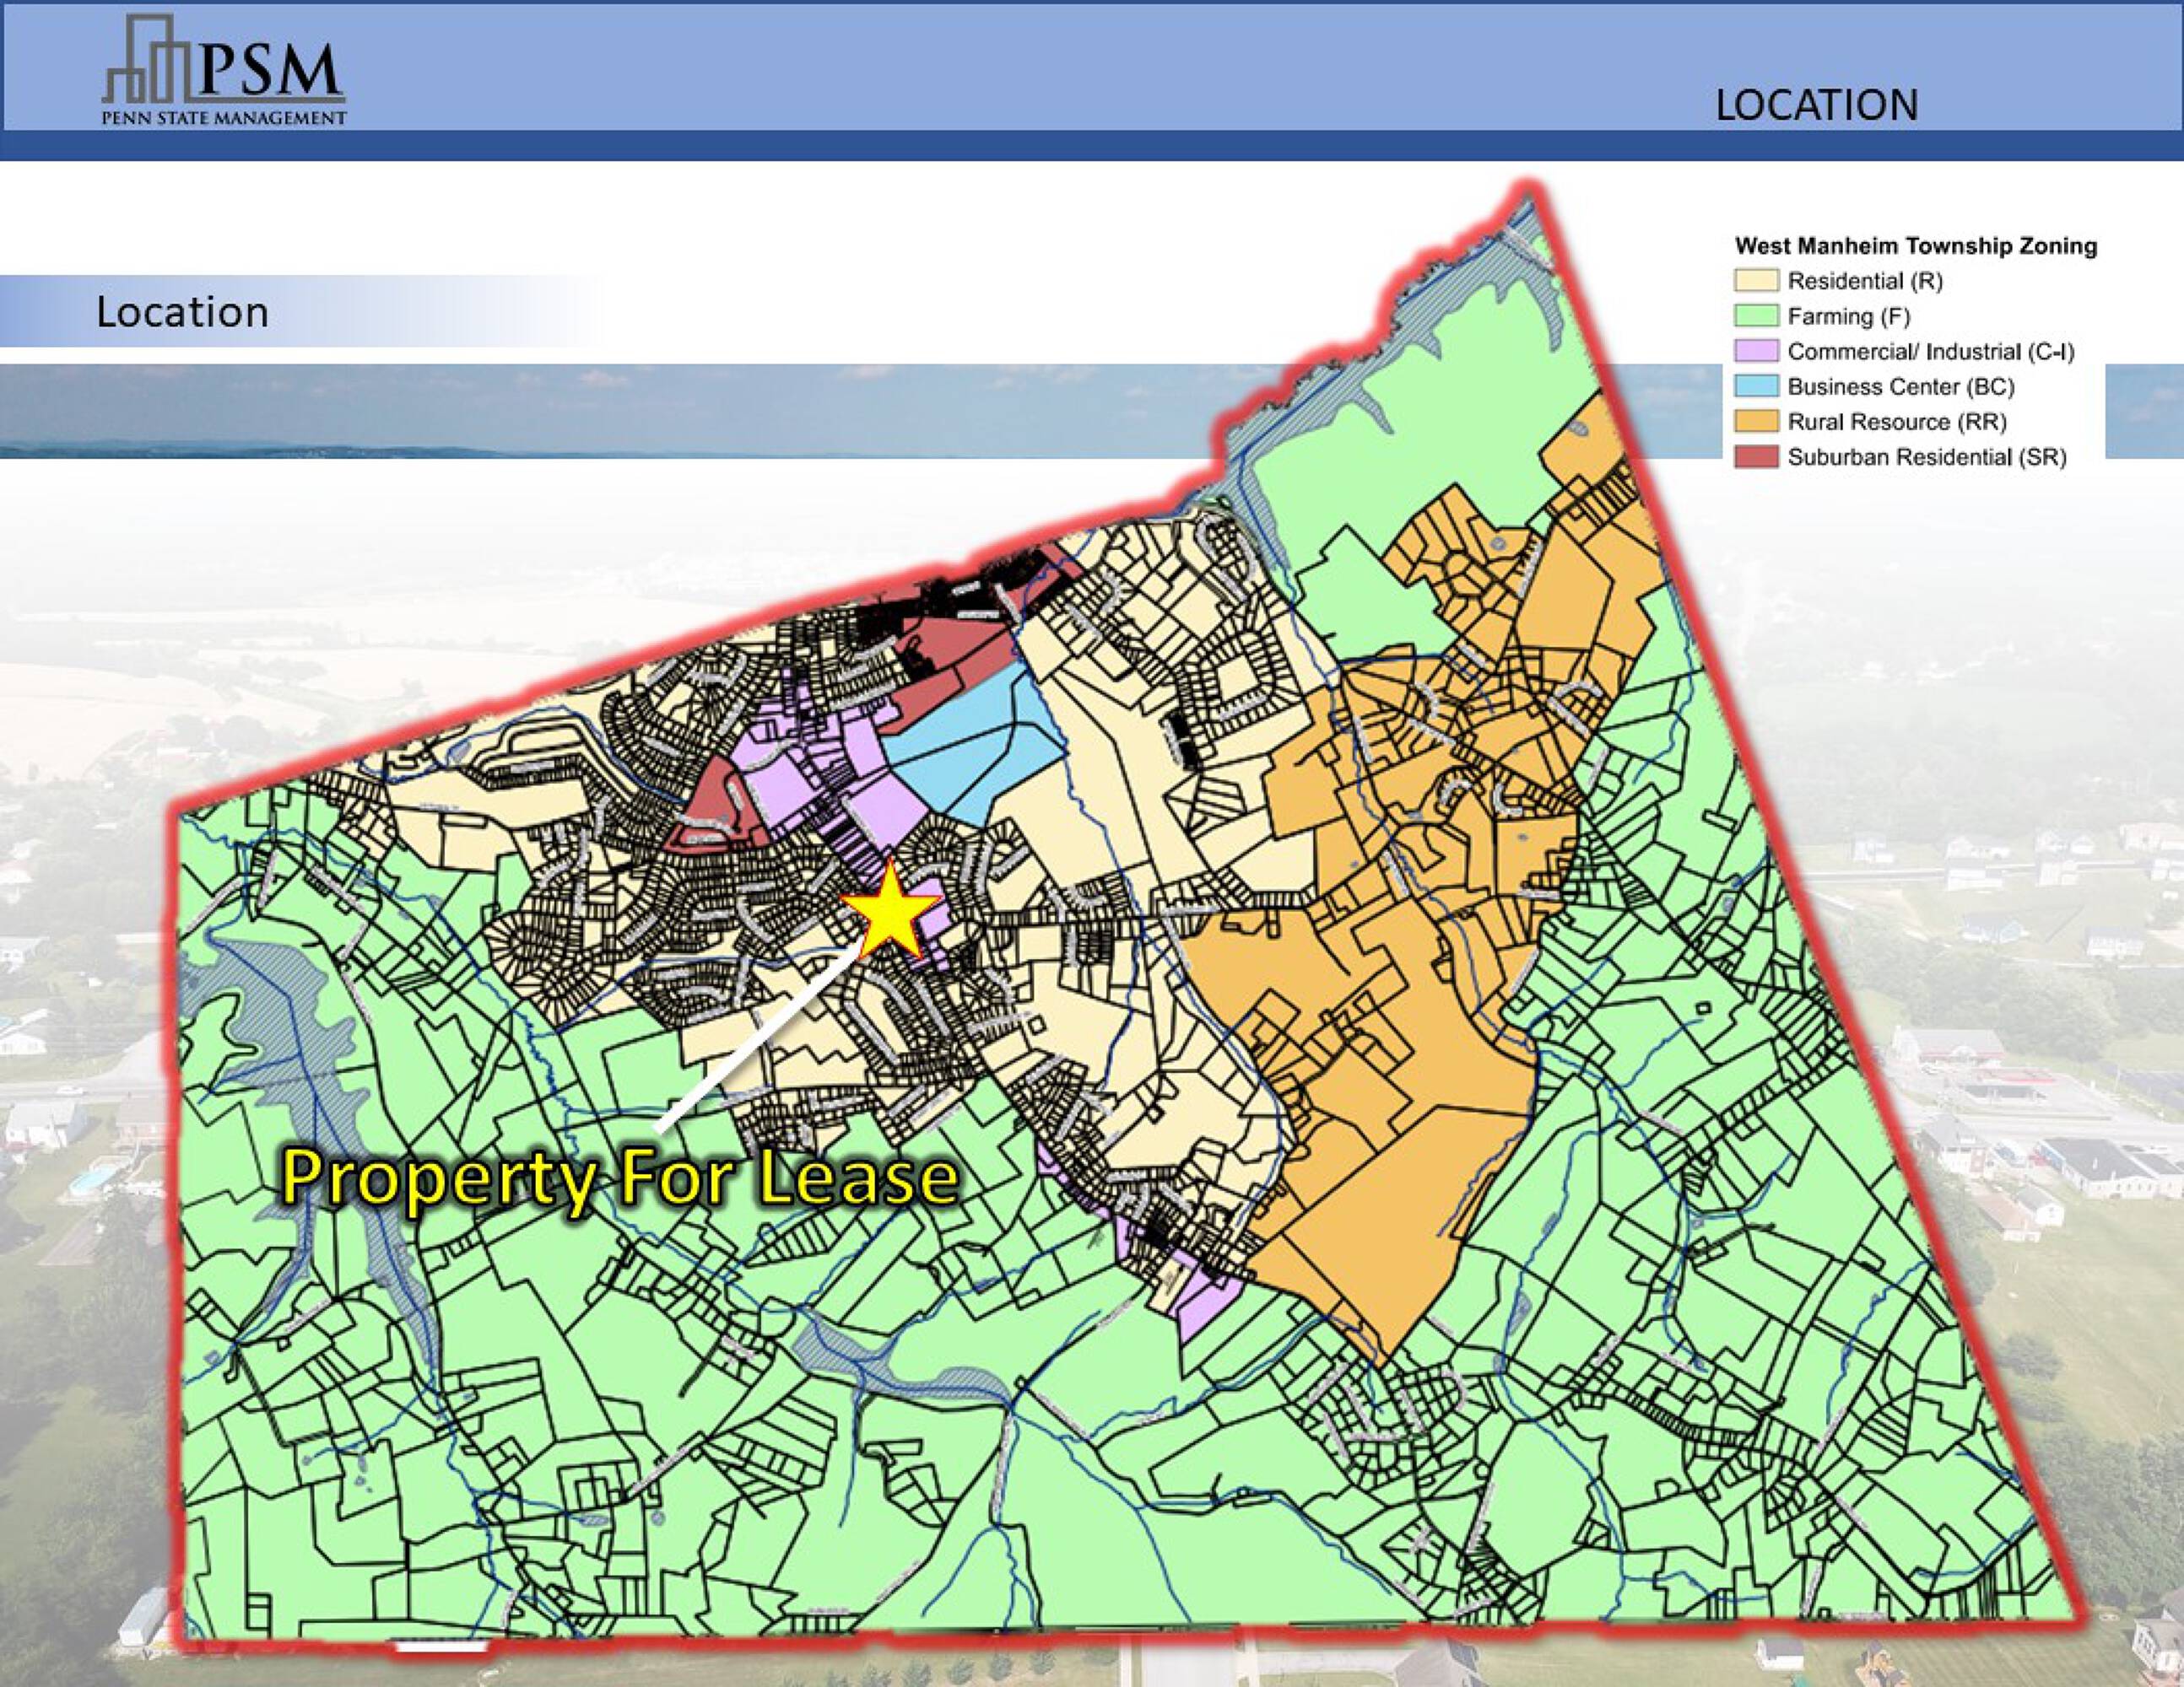The height and width of the screenshot is (1687, 2184).
Task: Click the Penn State Management text
Action: point(224,118)
